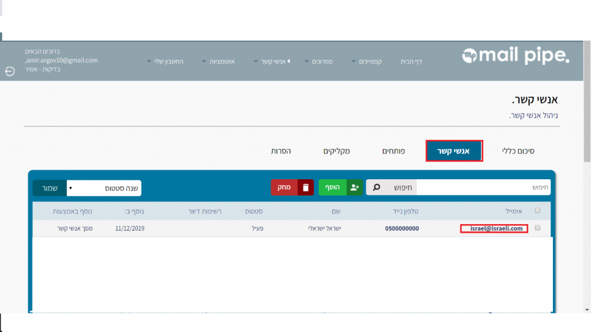Click the trash can icon
This screenshot has width=591, height=332.
306,187
